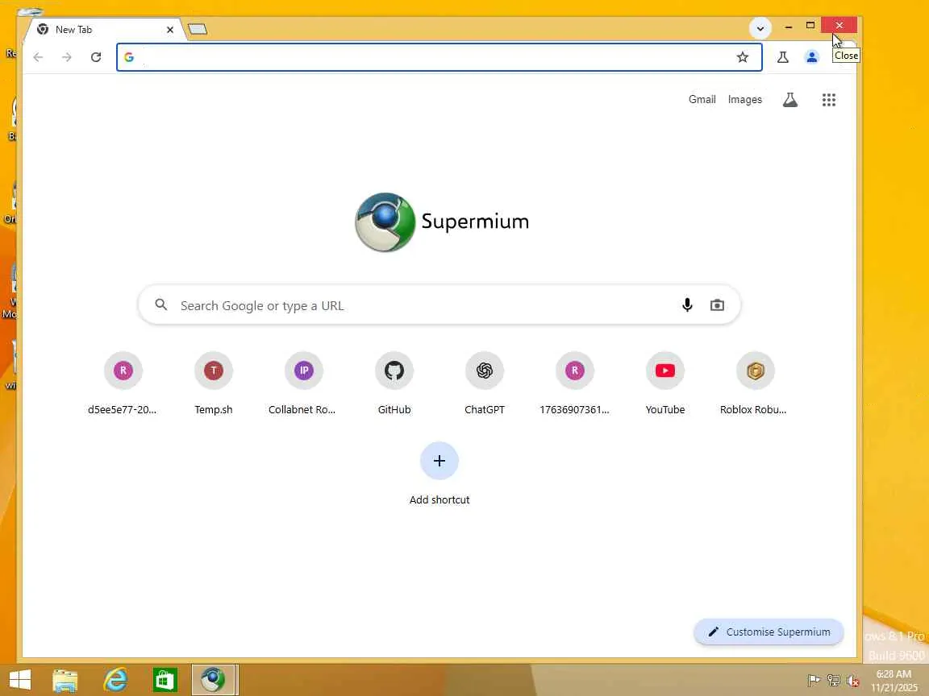This screenshot has width=929, height=696.
Task: Expand the tab search dropdown chevron
Action: [760, 28]
